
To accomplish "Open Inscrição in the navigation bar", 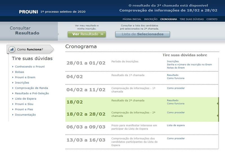I will (x=150, y=19).
